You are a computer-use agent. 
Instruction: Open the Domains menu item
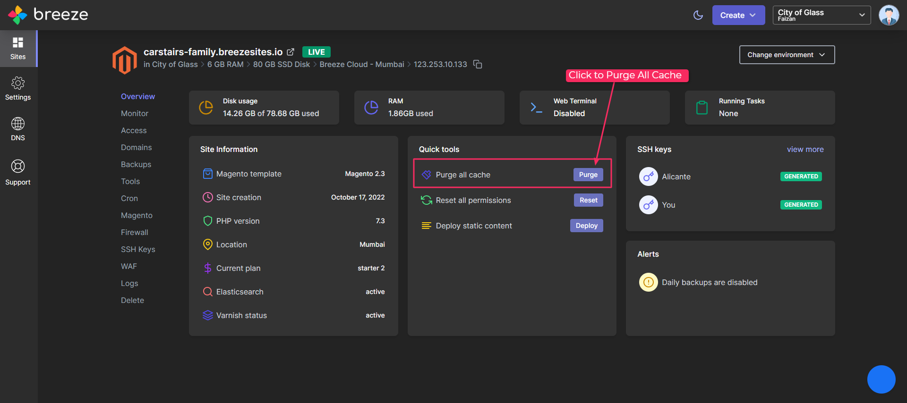136,147
